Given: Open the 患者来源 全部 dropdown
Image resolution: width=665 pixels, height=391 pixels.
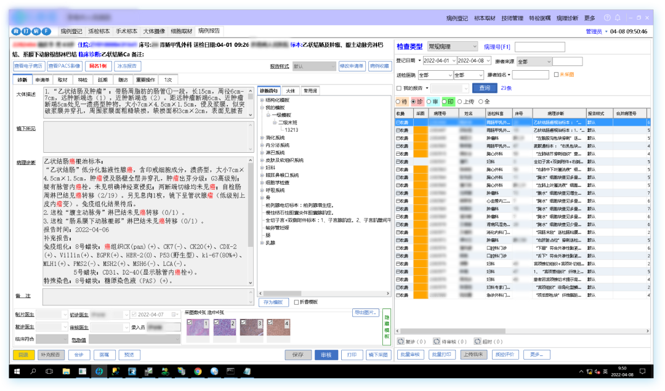Looking at the screenshot, I should 534,62.
